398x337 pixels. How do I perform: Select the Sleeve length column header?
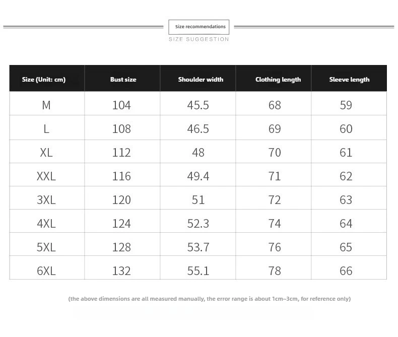click(349, 80)
